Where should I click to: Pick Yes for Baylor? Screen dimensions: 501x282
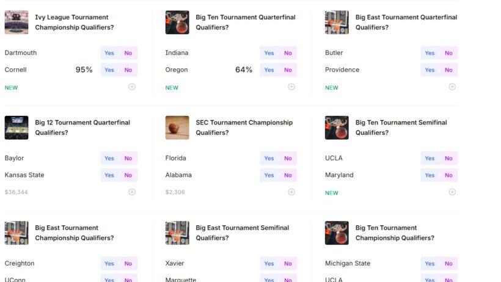(x=109, y=158)
